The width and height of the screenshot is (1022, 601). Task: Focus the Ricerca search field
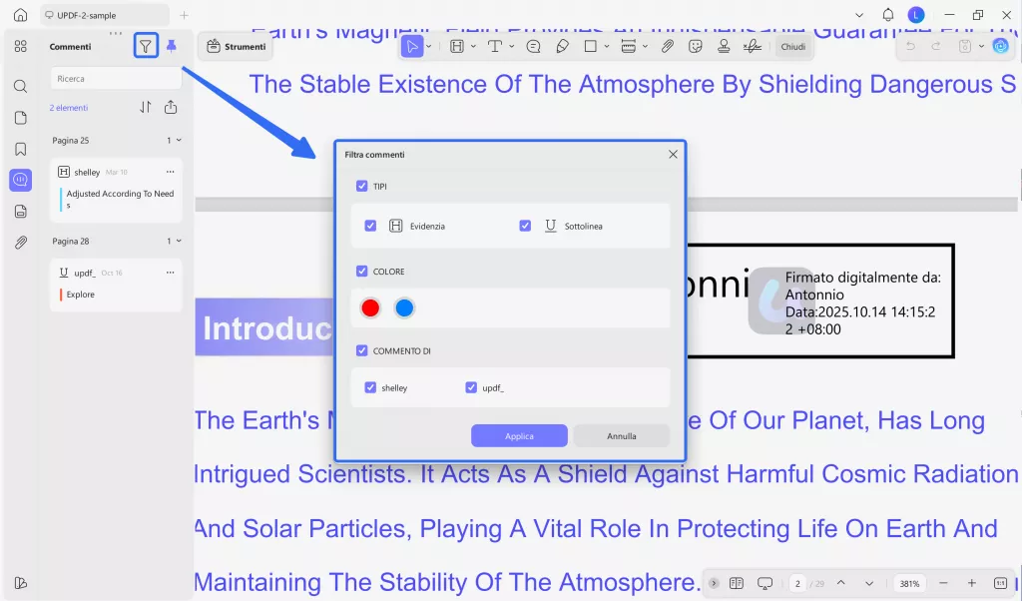tap(116, 78)
